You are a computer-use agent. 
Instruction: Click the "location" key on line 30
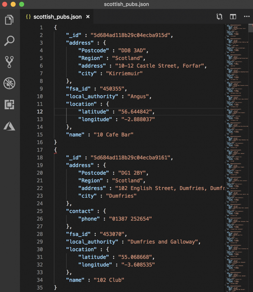coord(81,249)
